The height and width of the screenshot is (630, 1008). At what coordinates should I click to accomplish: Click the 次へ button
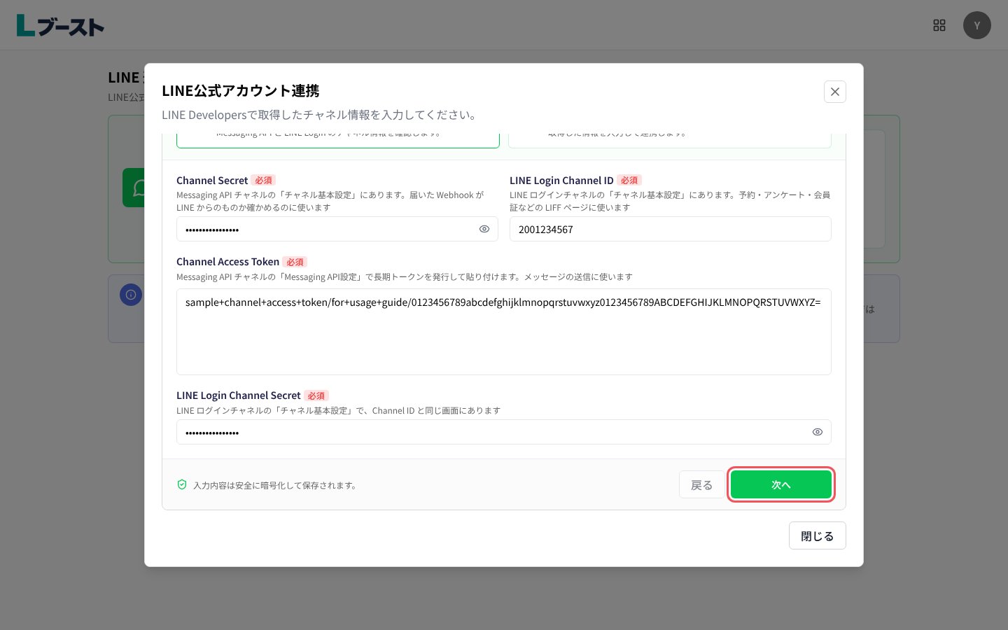[780, 484]
